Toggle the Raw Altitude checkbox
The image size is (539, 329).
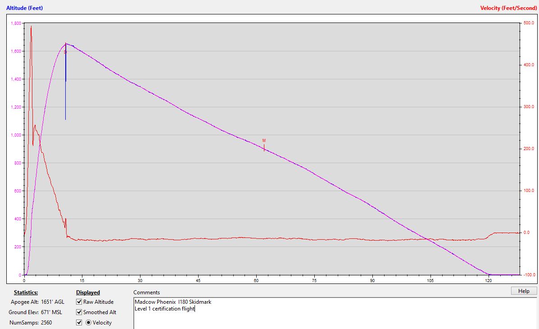click(x=79, y=302)
